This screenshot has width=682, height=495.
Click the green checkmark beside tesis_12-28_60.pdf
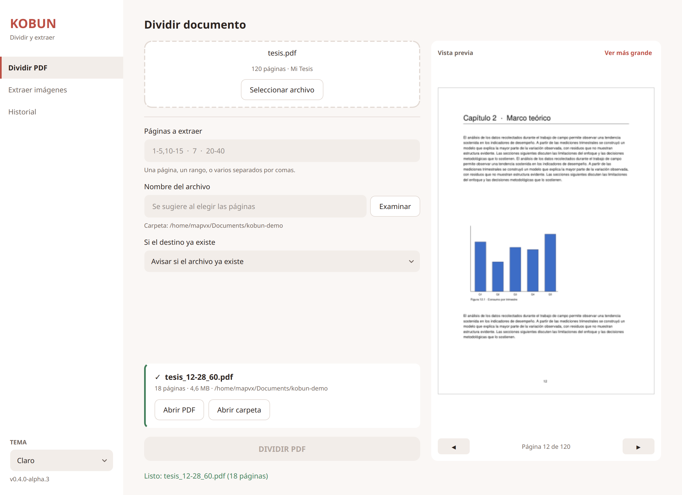158,377
